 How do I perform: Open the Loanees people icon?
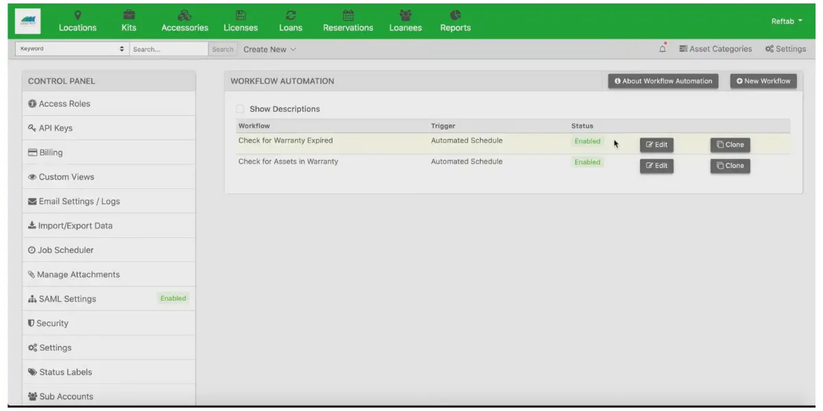pos(405,14)
